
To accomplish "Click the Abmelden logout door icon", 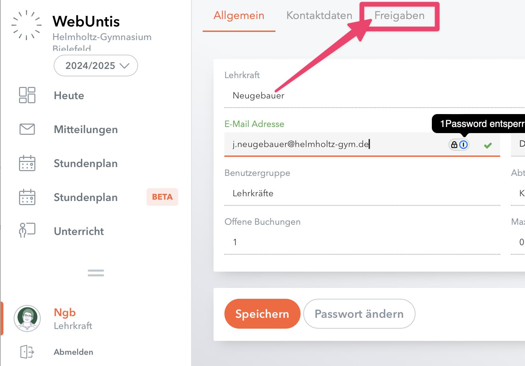I will (x=27, y=352).
